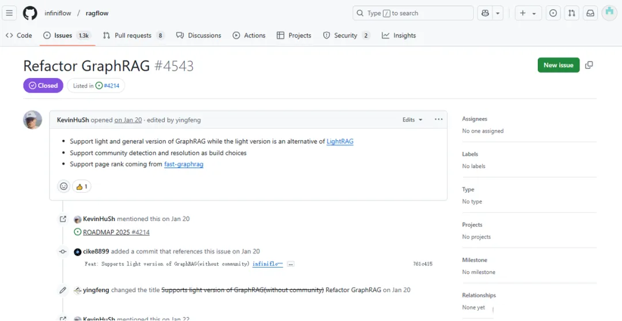This screenshot has height=321, width=622.
Task: Select the Assignees sidebar heading
Action: coord(475,119)
